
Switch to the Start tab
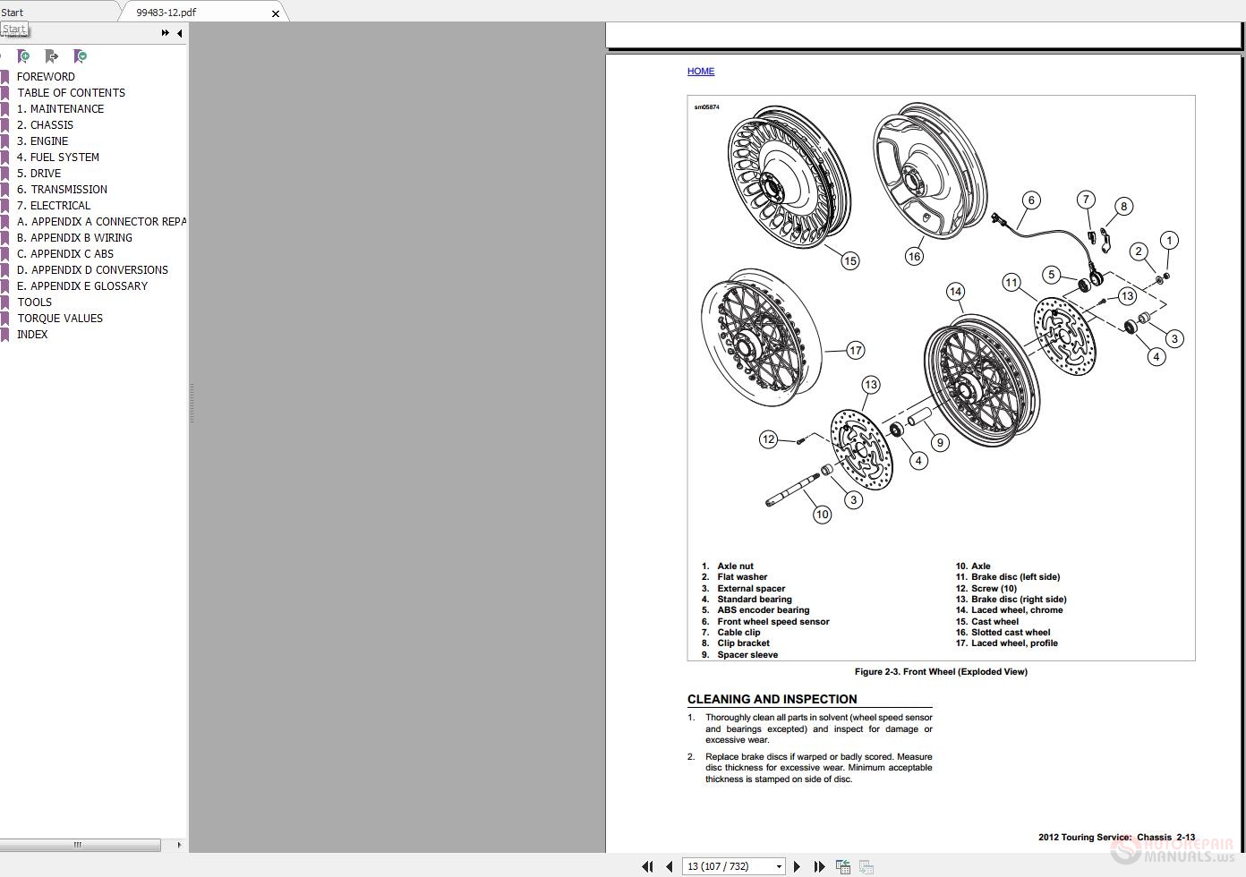click(x=13, y=13)
